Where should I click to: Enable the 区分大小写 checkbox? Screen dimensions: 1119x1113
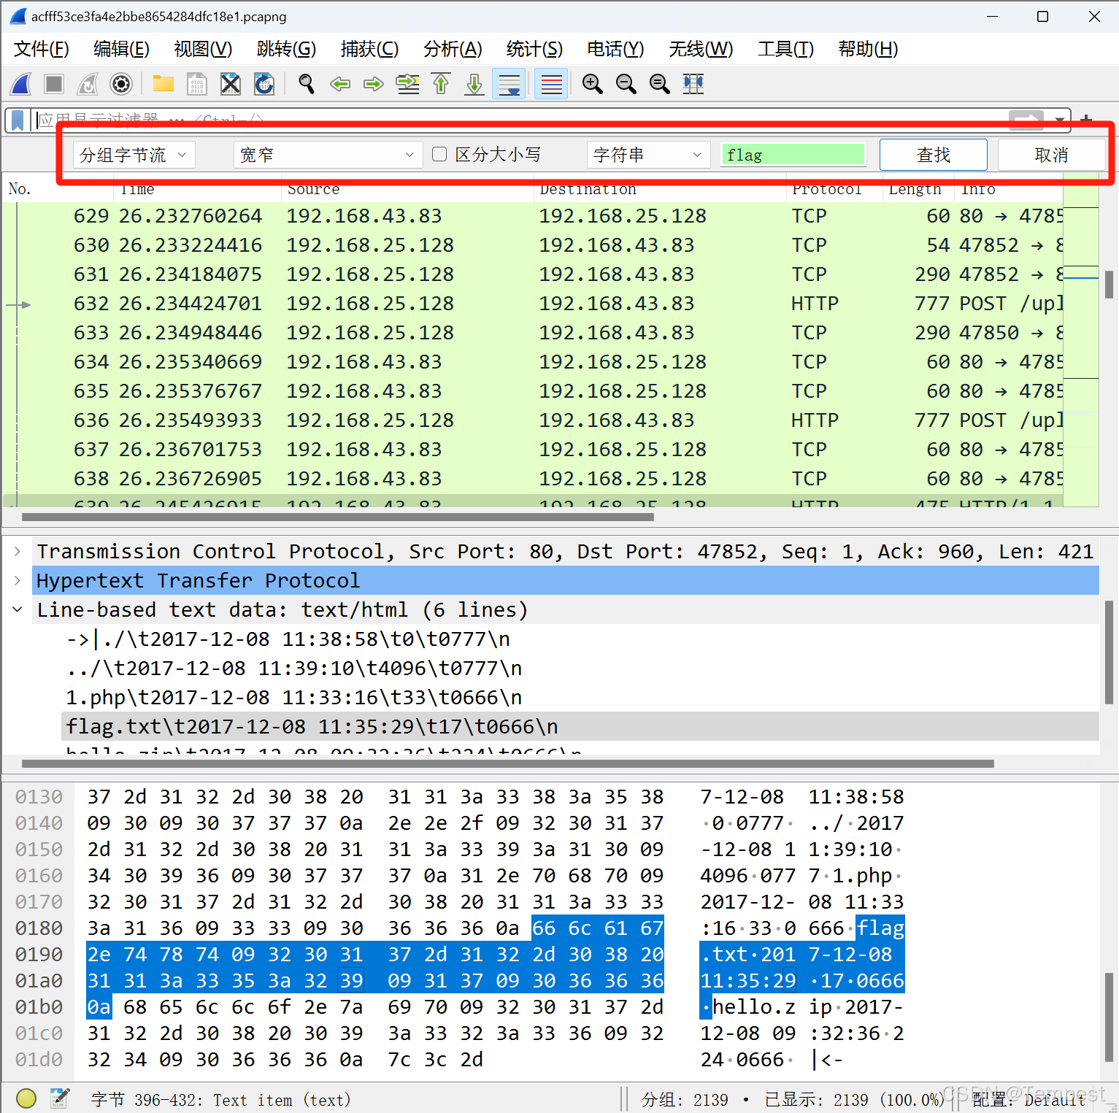click(x=439, y=154)
